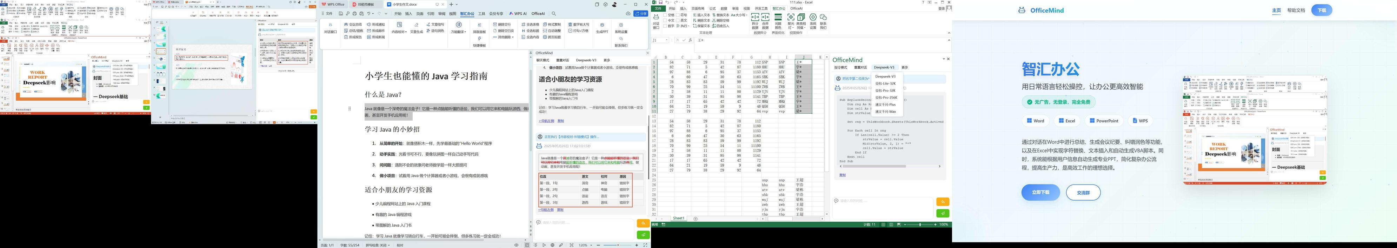Open the 插入 tab in WPS
Viewport: 1397px width, 248px height.
[x=409, y=14]
